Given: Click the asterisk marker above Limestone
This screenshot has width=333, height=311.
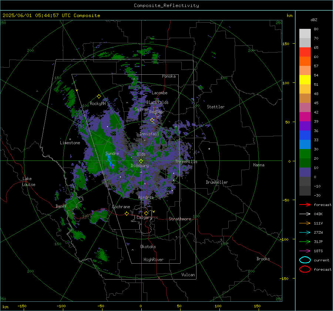Looking at the screenshot, I should pyautogui.click(x=70, y=139).
